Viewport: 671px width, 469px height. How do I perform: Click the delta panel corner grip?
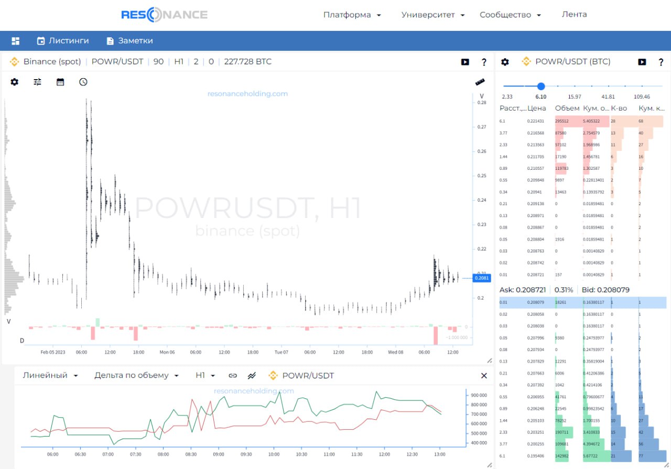coord(490,465)
